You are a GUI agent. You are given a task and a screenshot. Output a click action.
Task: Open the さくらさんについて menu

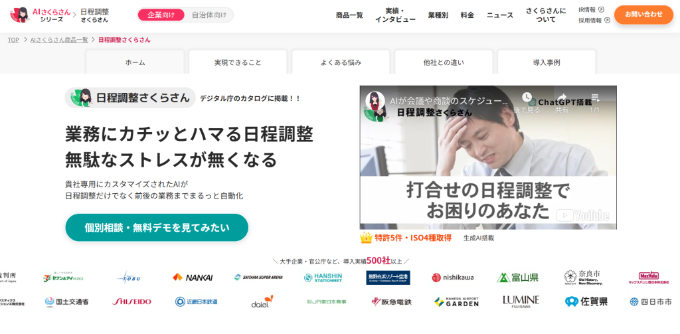pos(546,15)
